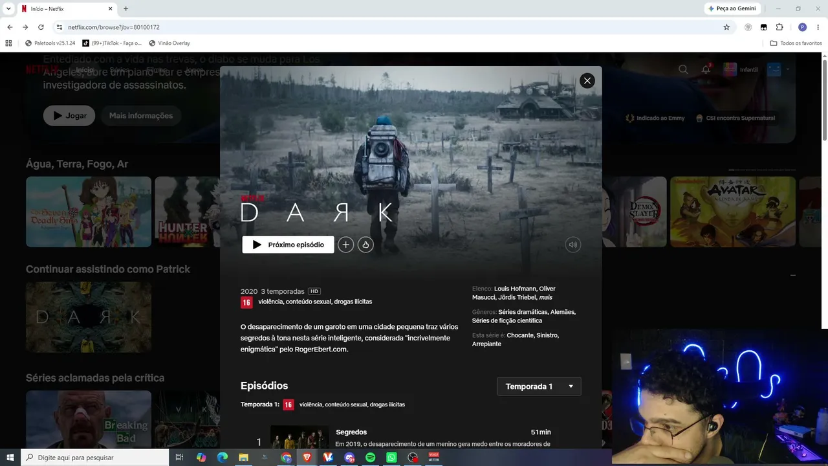
Task: Open Séries de ficção científica genre
Action: click(x=507, y=321)
